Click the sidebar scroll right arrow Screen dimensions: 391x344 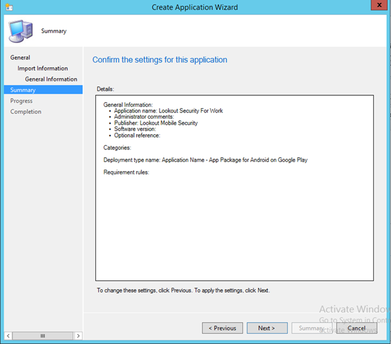[x=78, y=336]
